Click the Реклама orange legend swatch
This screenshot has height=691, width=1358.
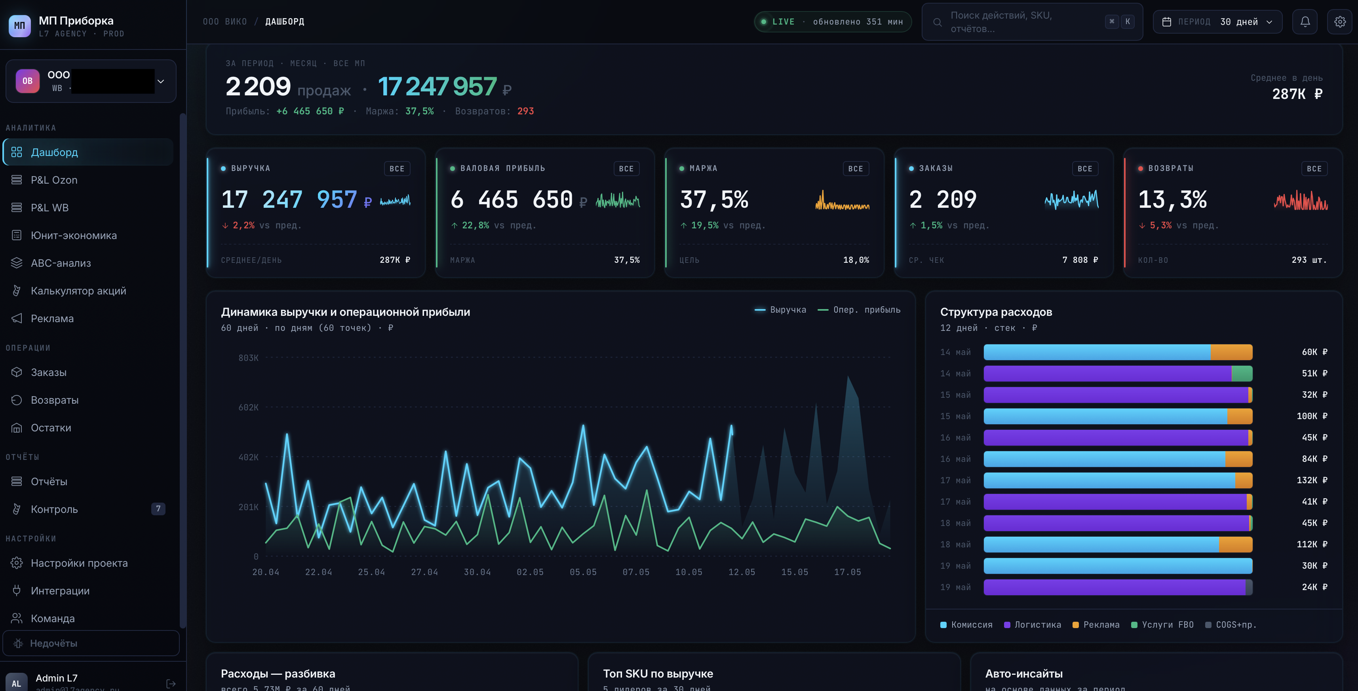(1075, 625)
